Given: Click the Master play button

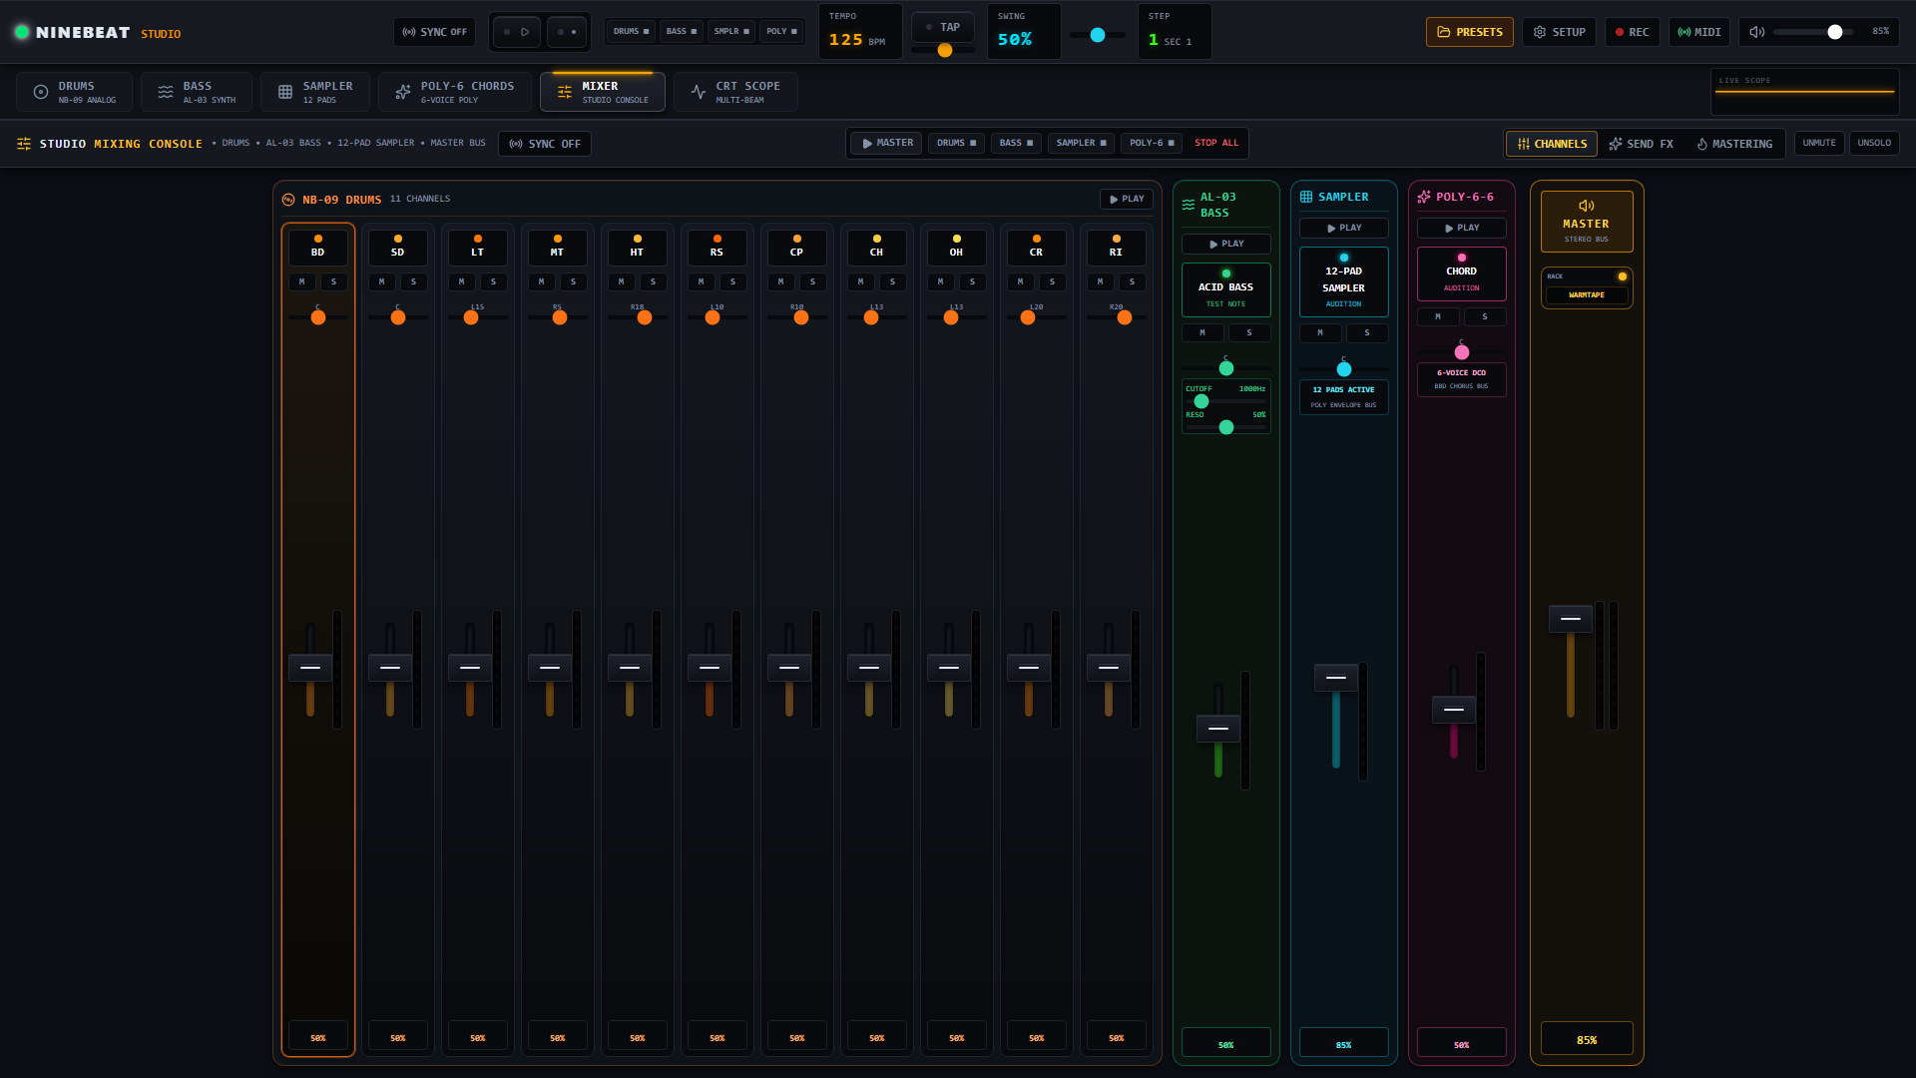Looking at the screenshot, I should [886, 143].
